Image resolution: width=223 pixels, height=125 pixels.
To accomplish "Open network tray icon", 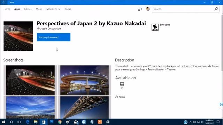I will pyautogui.click(x=198, y=122).
